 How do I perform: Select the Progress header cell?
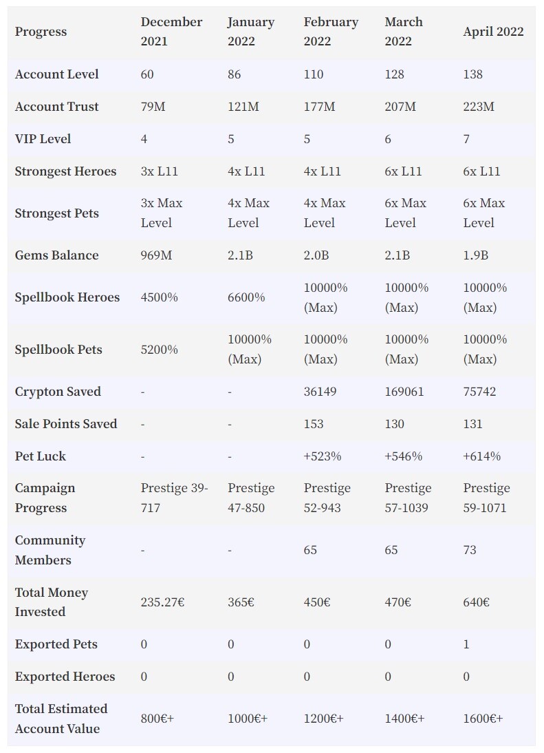click(41, 32)
